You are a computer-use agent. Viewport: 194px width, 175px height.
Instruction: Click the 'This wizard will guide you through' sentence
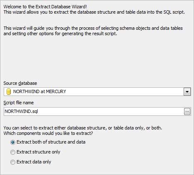point(93,28)
